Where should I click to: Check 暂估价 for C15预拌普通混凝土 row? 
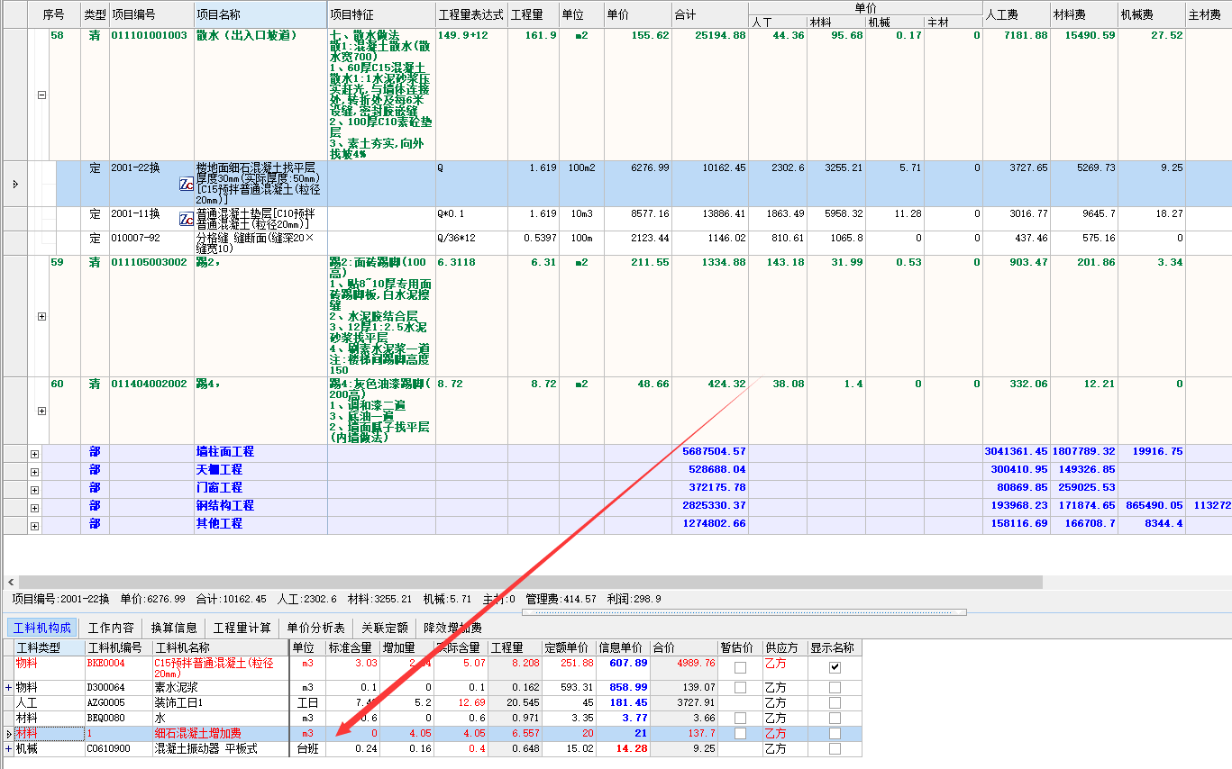pos(740,667)
